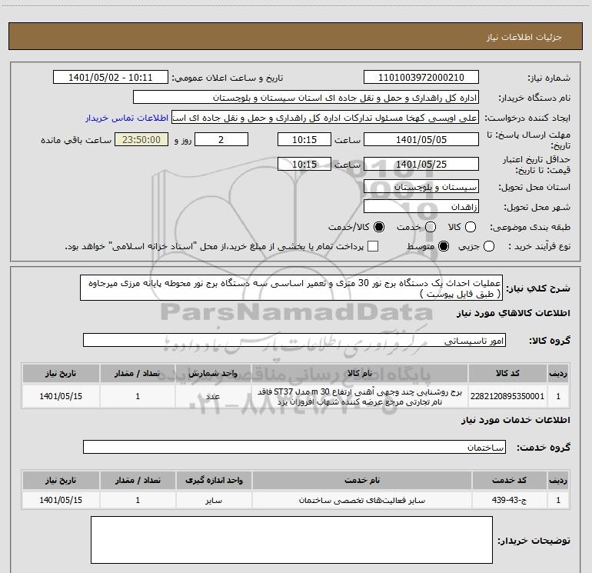Click the unit cell عدد
Image resolution: width=592 pixels, height=573 pixels.
213,396
